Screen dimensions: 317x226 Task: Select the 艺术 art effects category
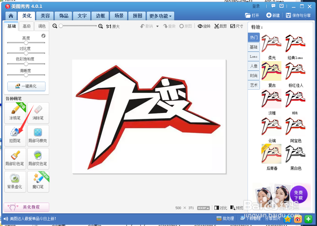pos(254,85)
